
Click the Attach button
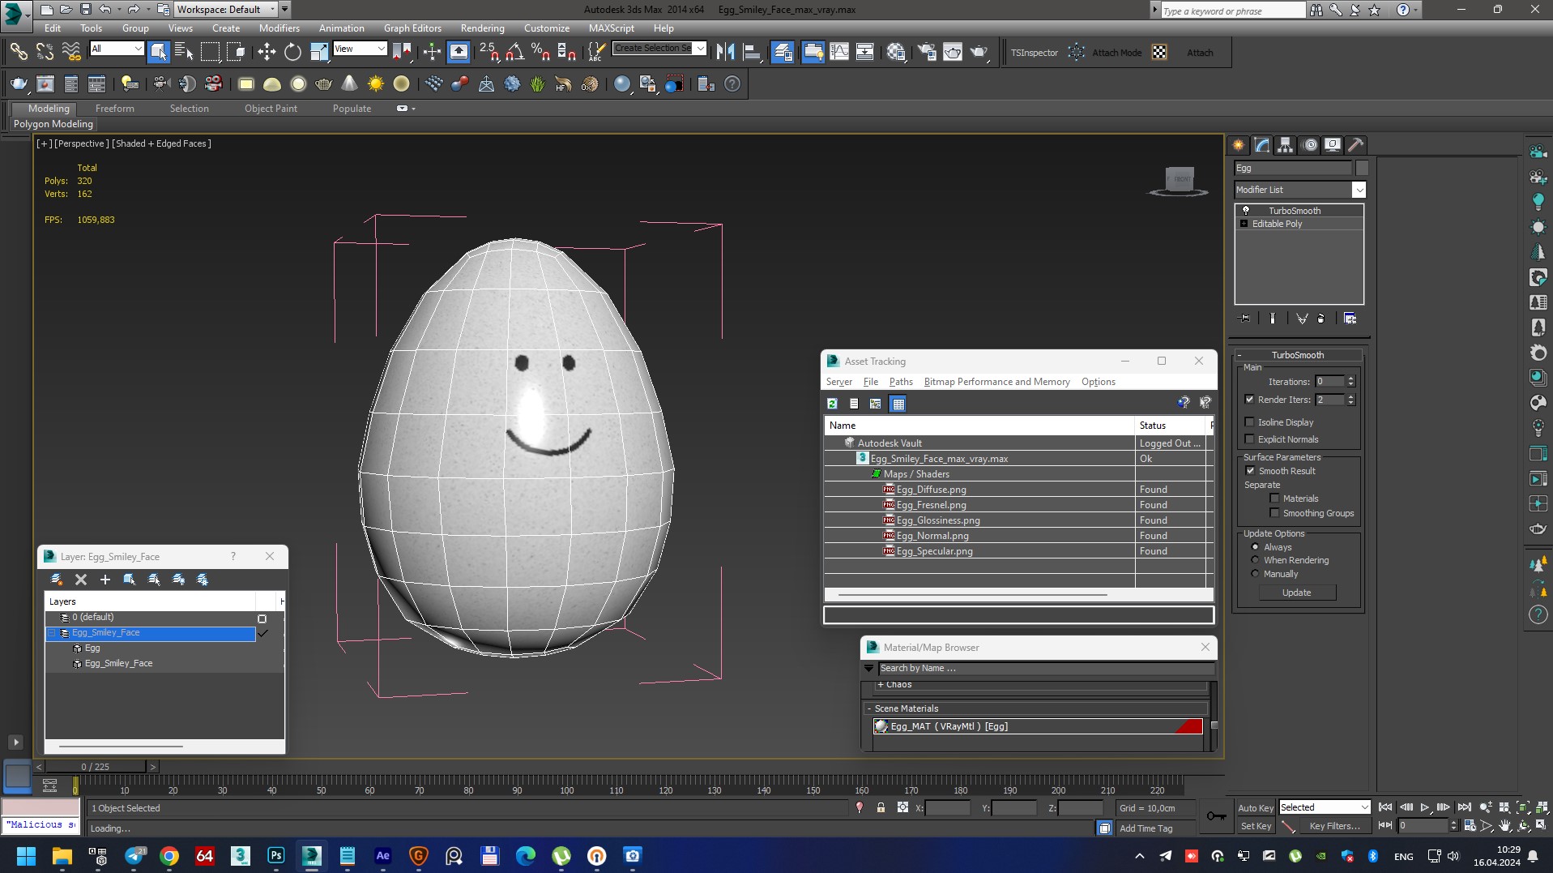tap(1200, 53)
